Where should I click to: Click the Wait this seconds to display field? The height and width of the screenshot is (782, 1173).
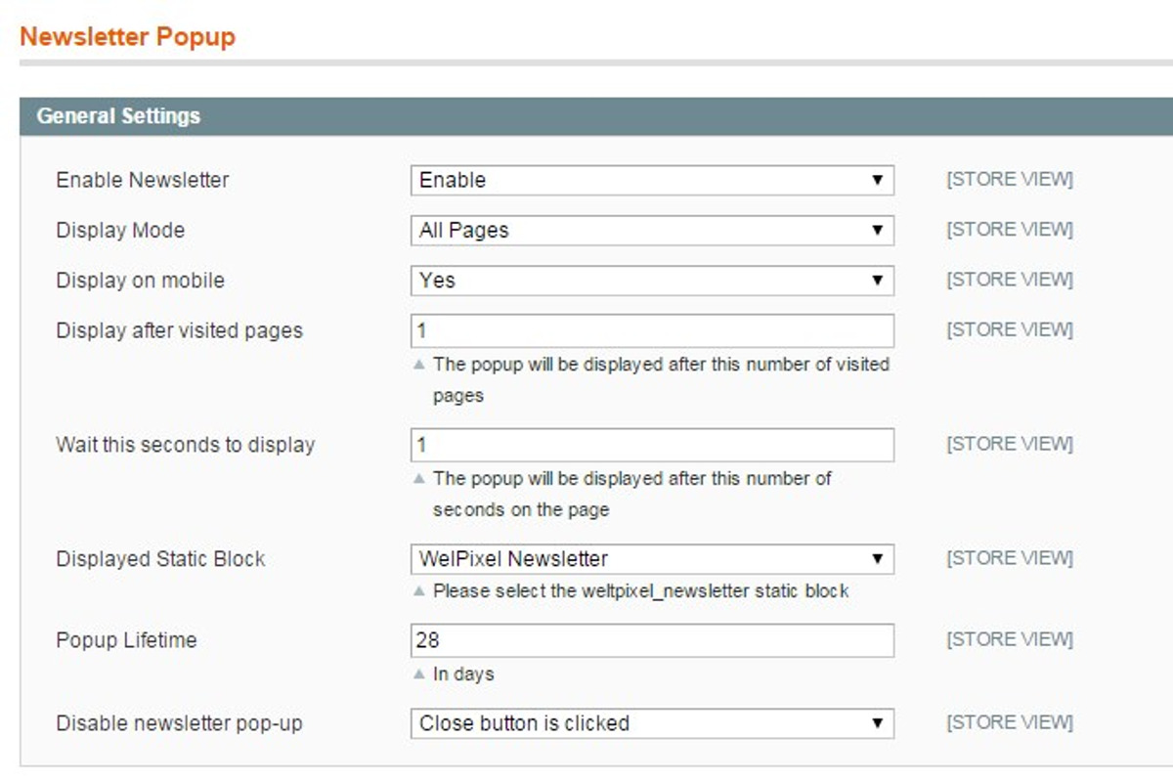pos(652,445)
